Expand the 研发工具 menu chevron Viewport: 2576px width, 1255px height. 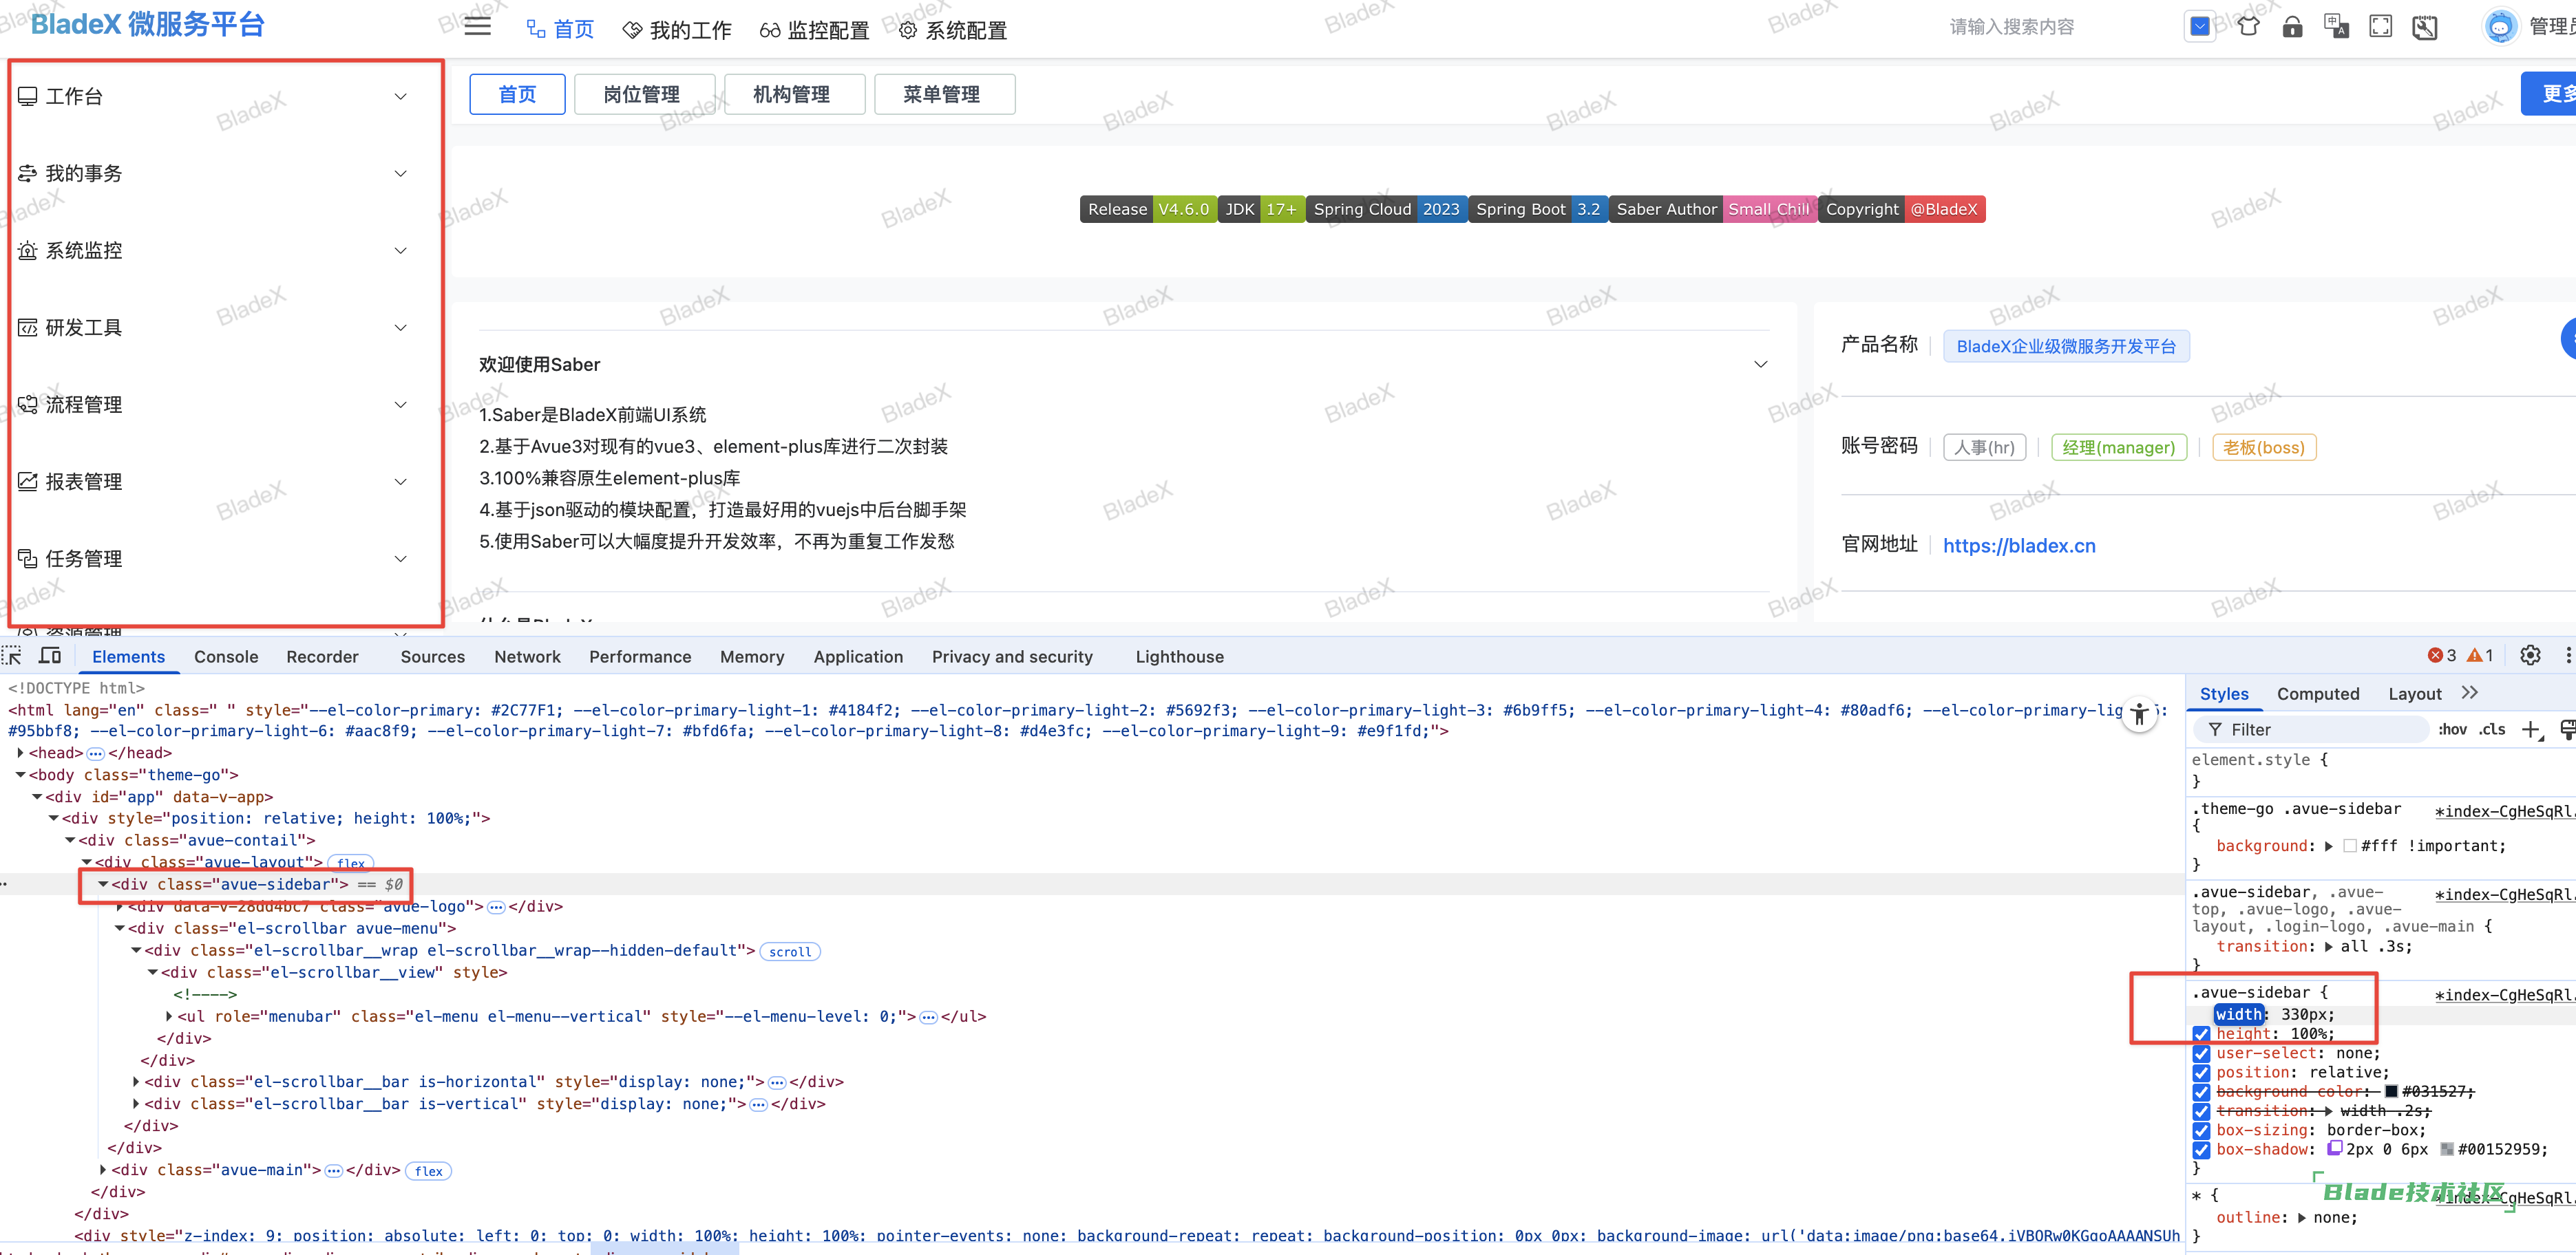coord(401,328)
